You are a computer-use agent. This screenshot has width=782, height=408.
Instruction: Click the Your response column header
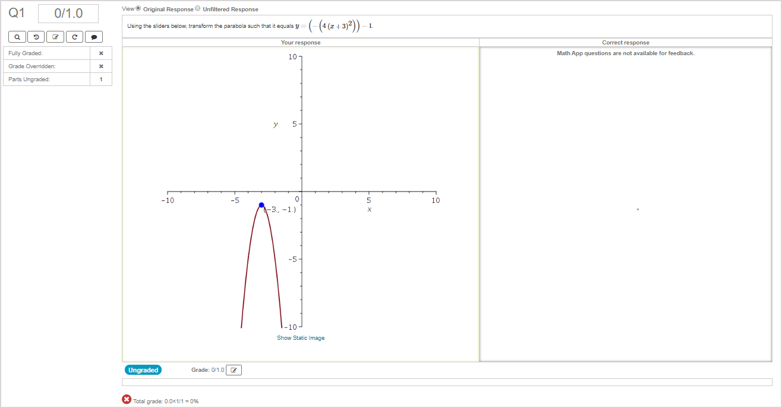tap(300, 42)
